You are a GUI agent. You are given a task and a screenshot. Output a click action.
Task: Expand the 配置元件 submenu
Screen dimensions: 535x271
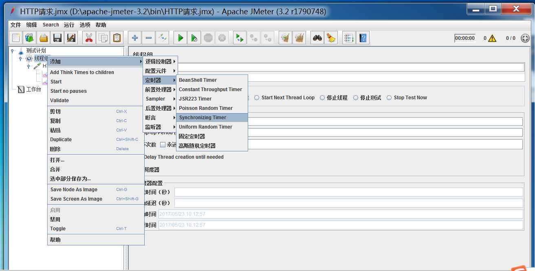[161, 71]
